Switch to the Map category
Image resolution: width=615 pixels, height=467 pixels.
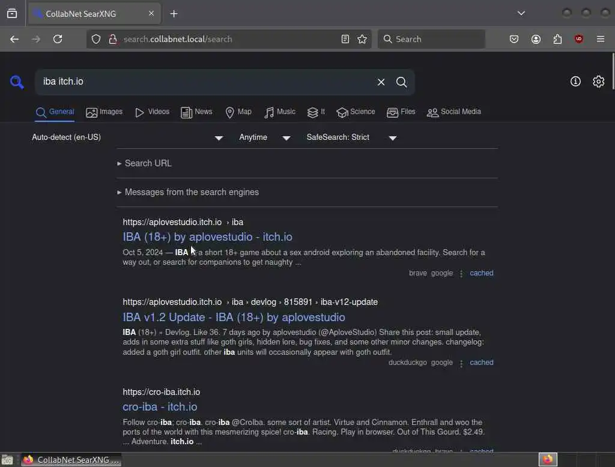tap(238, 112)
